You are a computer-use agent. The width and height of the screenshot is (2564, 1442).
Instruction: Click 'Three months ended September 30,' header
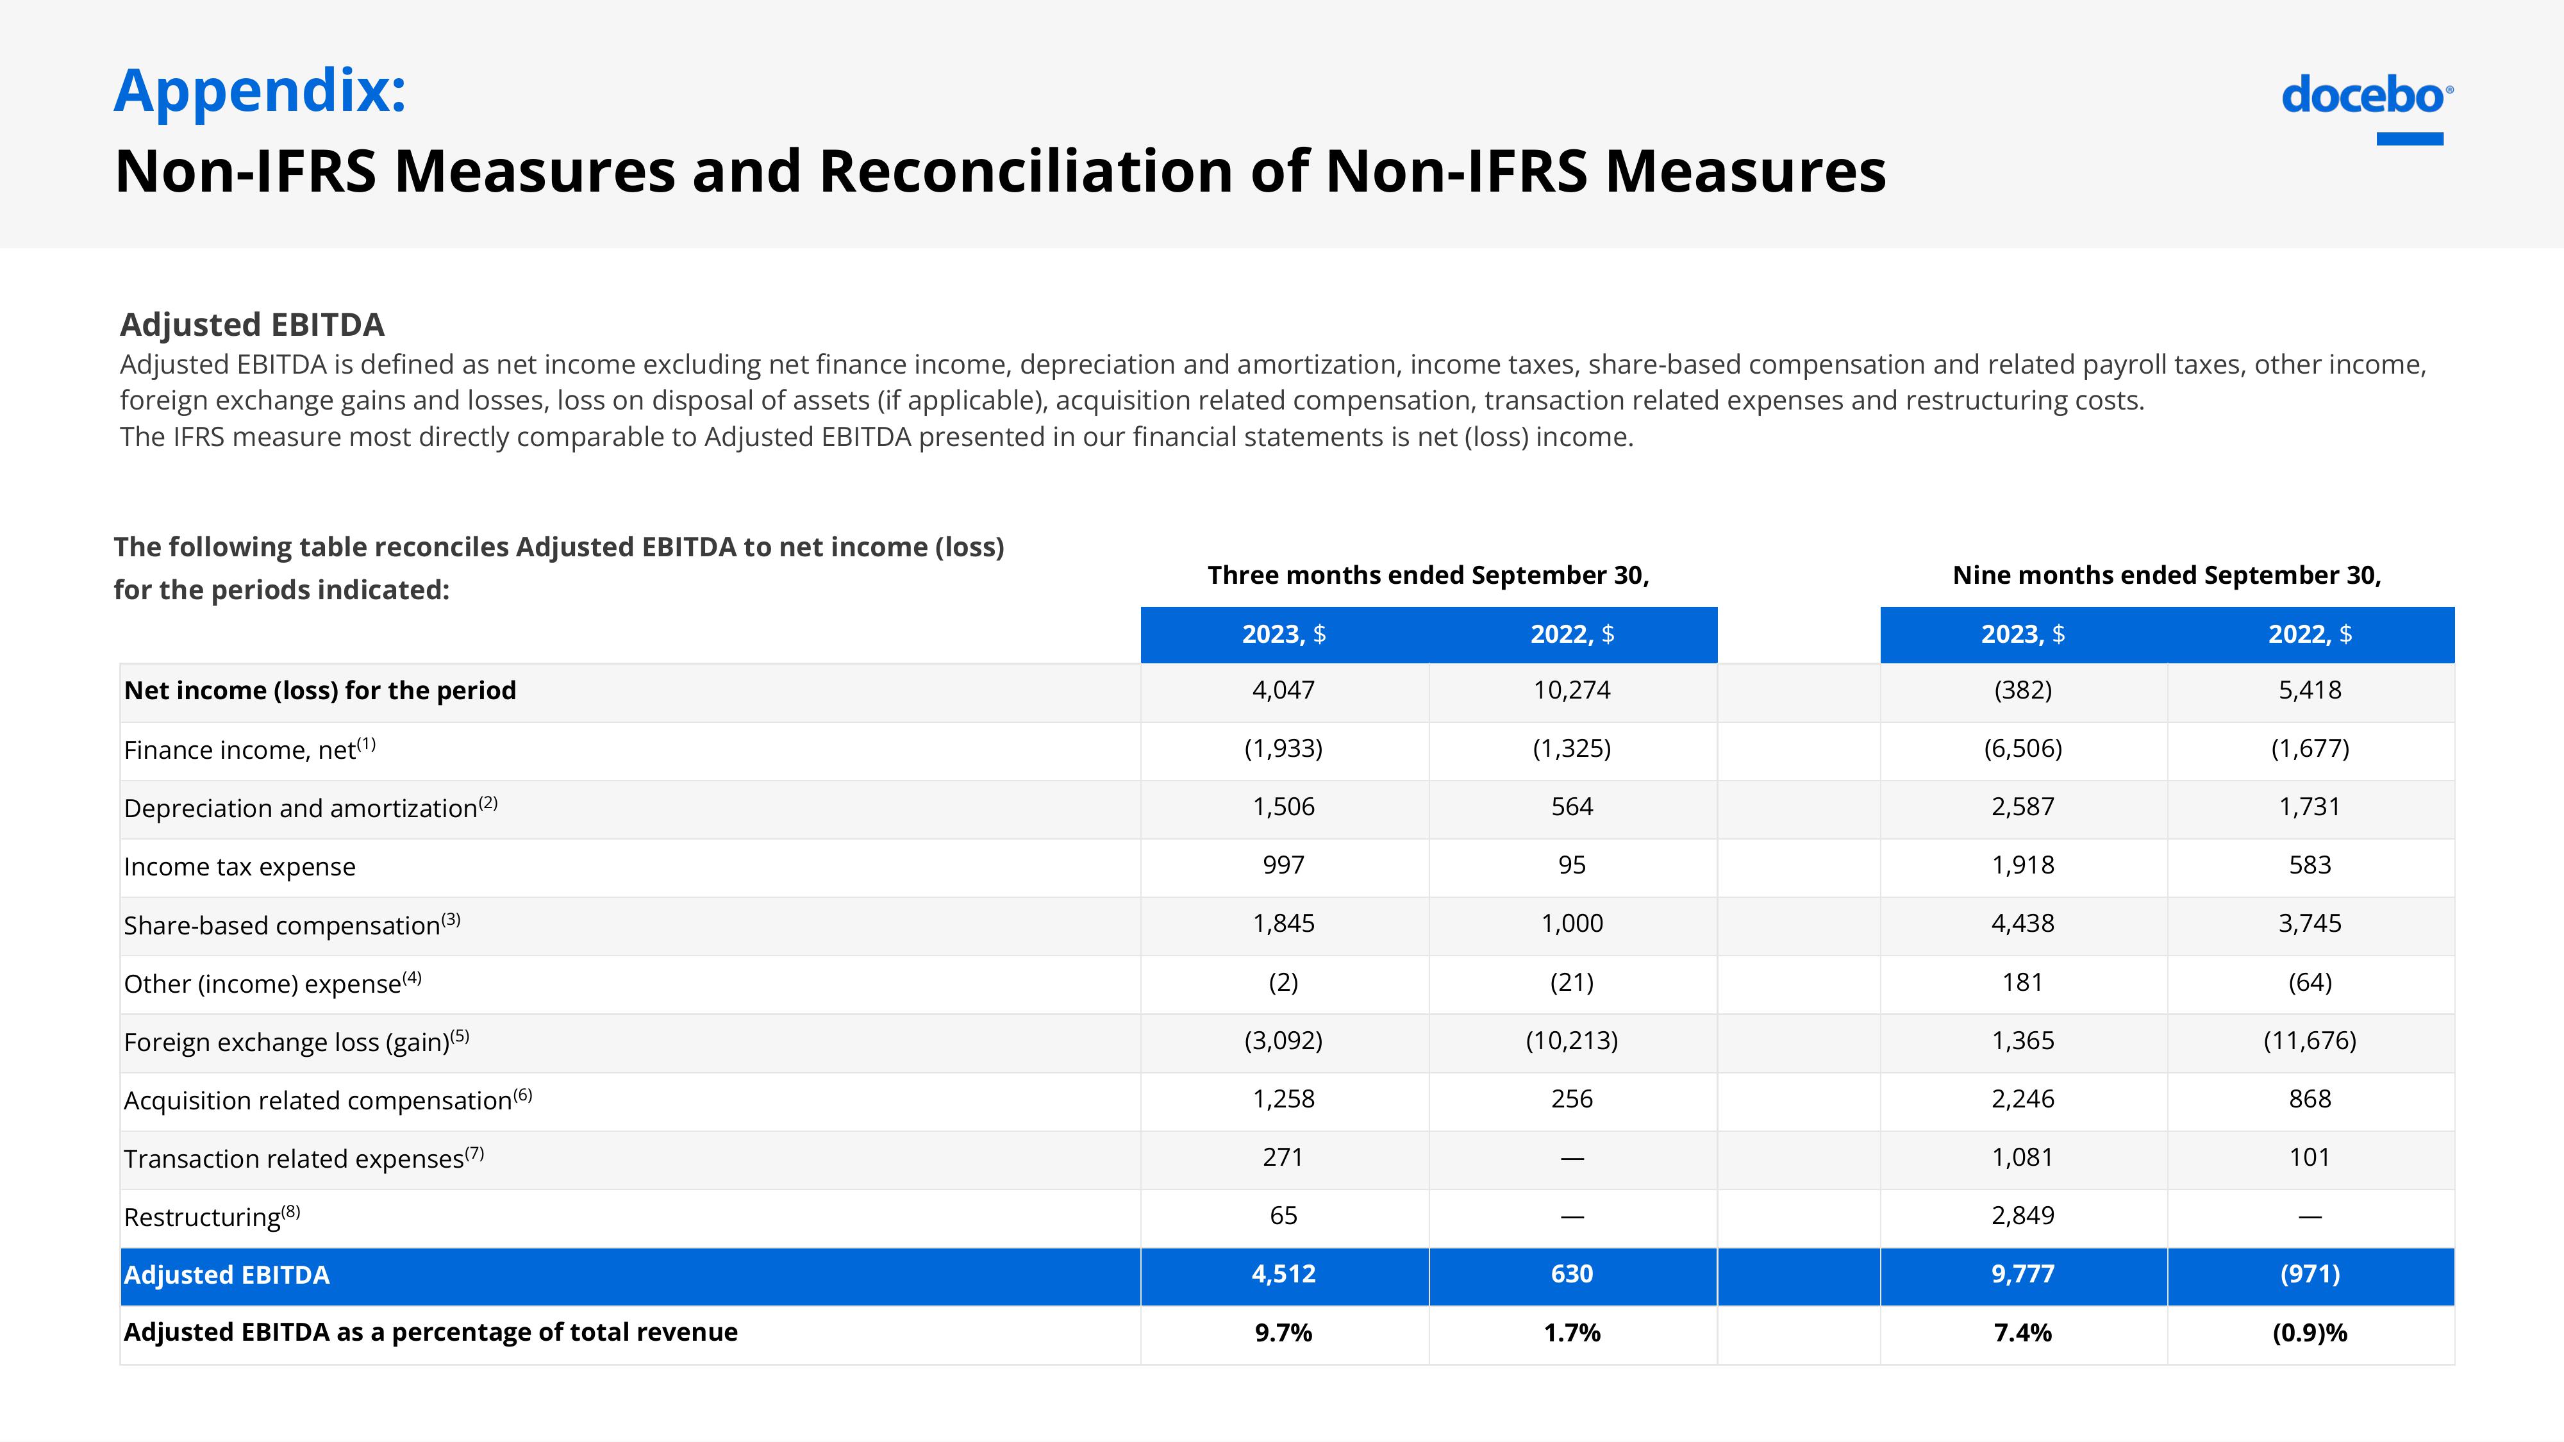tap(1428, 576)
